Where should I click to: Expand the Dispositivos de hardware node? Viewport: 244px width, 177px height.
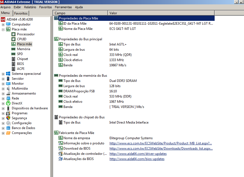coord(3,109)
